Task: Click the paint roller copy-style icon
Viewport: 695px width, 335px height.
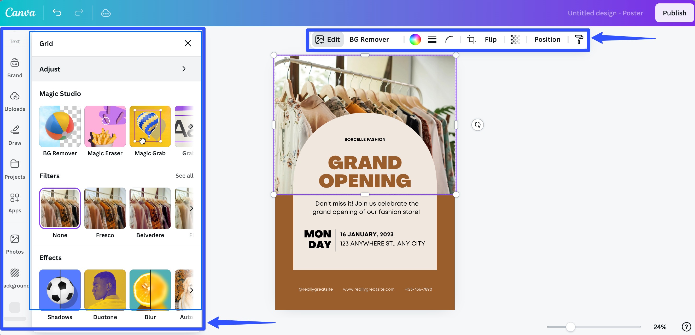Action: 579,40
